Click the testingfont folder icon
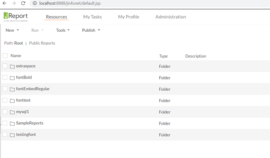Viewport: 270px width, 158px height. pos(12,135)
